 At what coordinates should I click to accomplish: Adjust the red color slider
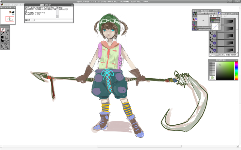pyautogui.click(x=215, y=18)
